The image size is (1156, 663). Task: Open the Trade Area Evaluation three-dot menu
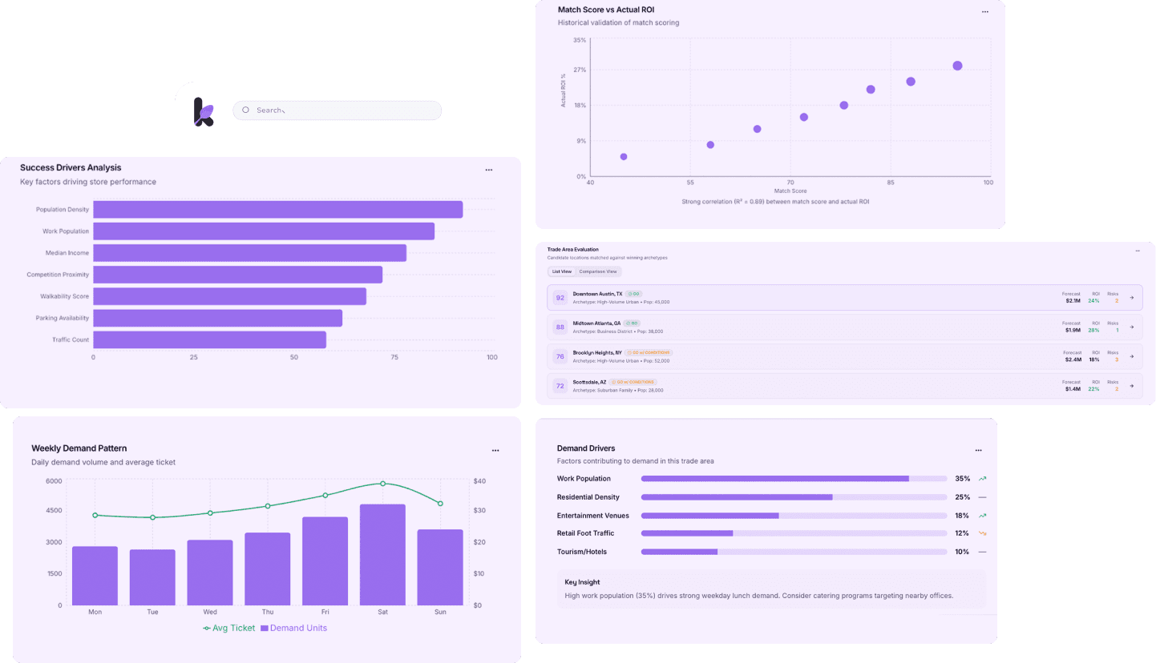[x=1137, y=251]
